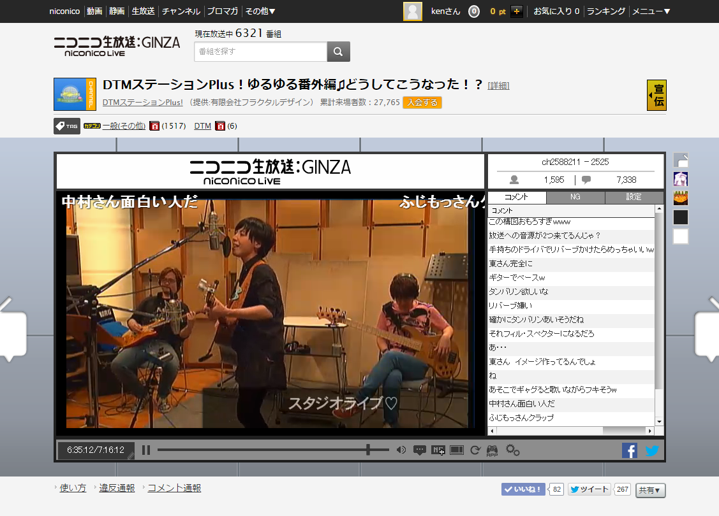Select the orange flame background skin
Viewport: 719px width, 516px height.
click(x=681, y=198)
